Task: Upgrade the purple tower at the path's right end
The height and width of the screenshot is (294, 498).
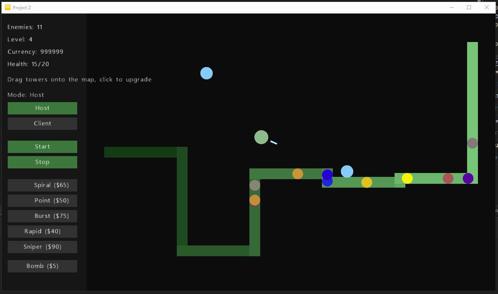Action: [x=468, y=178]
